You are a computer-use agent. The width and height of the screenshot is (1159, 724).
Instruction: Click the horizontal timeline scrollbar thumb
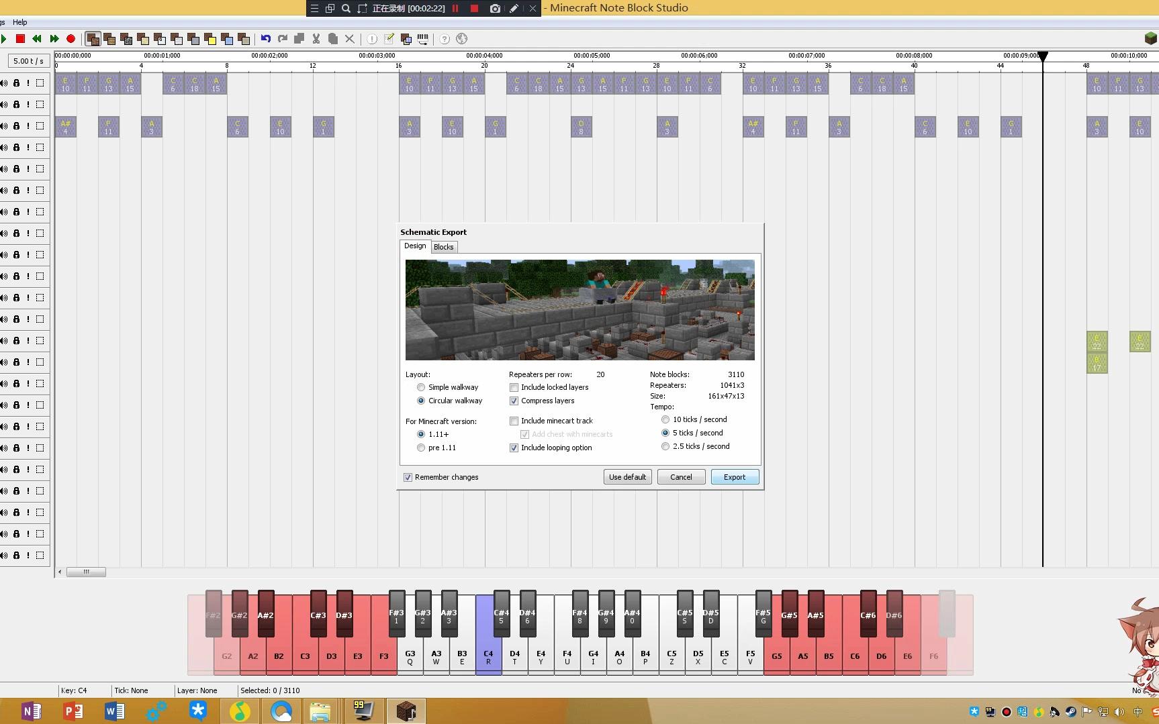pyautogui.click(x=86, y=572)
